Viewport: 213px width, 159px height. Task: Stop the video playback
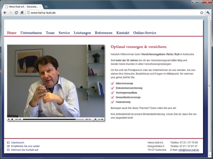click(12, 119)
